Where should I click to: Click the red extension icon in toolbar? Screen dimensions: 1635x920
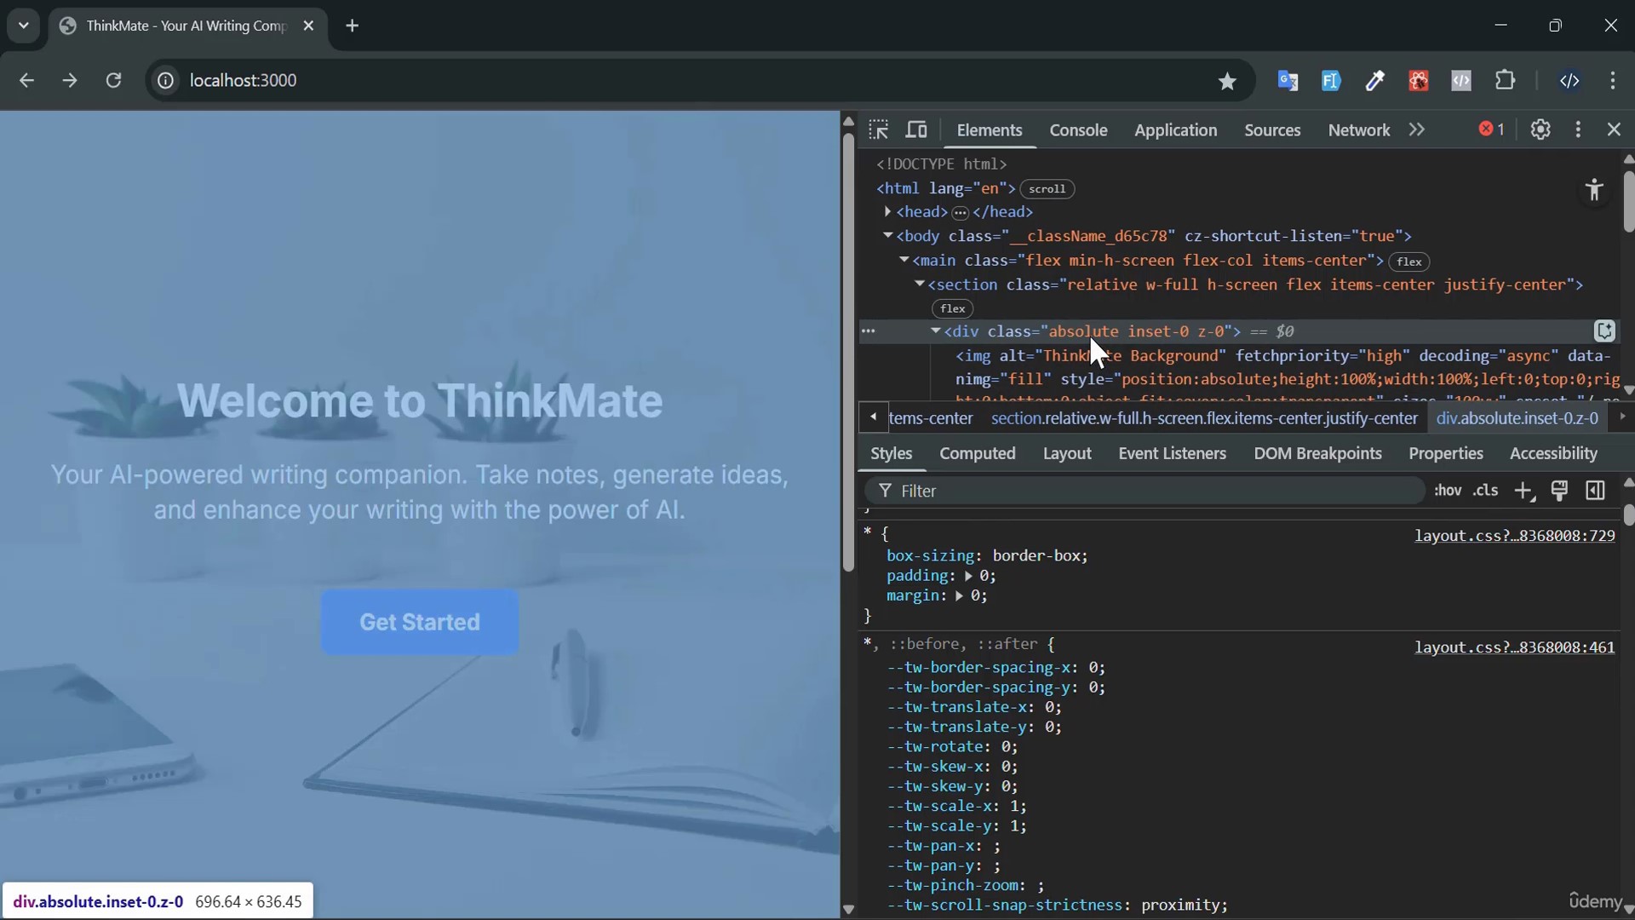(1418, 81)
